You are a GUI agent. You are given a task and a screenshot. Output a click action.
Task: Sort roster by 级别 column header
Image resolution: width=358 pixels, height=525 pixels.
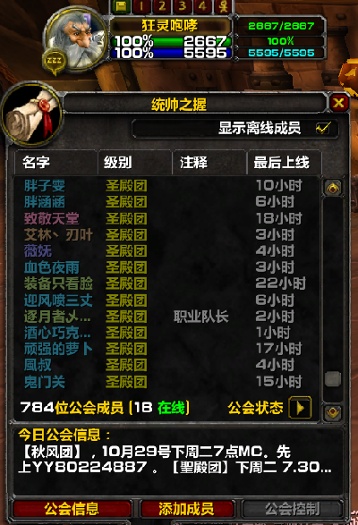pyautogui.click(x=135, y=163)
